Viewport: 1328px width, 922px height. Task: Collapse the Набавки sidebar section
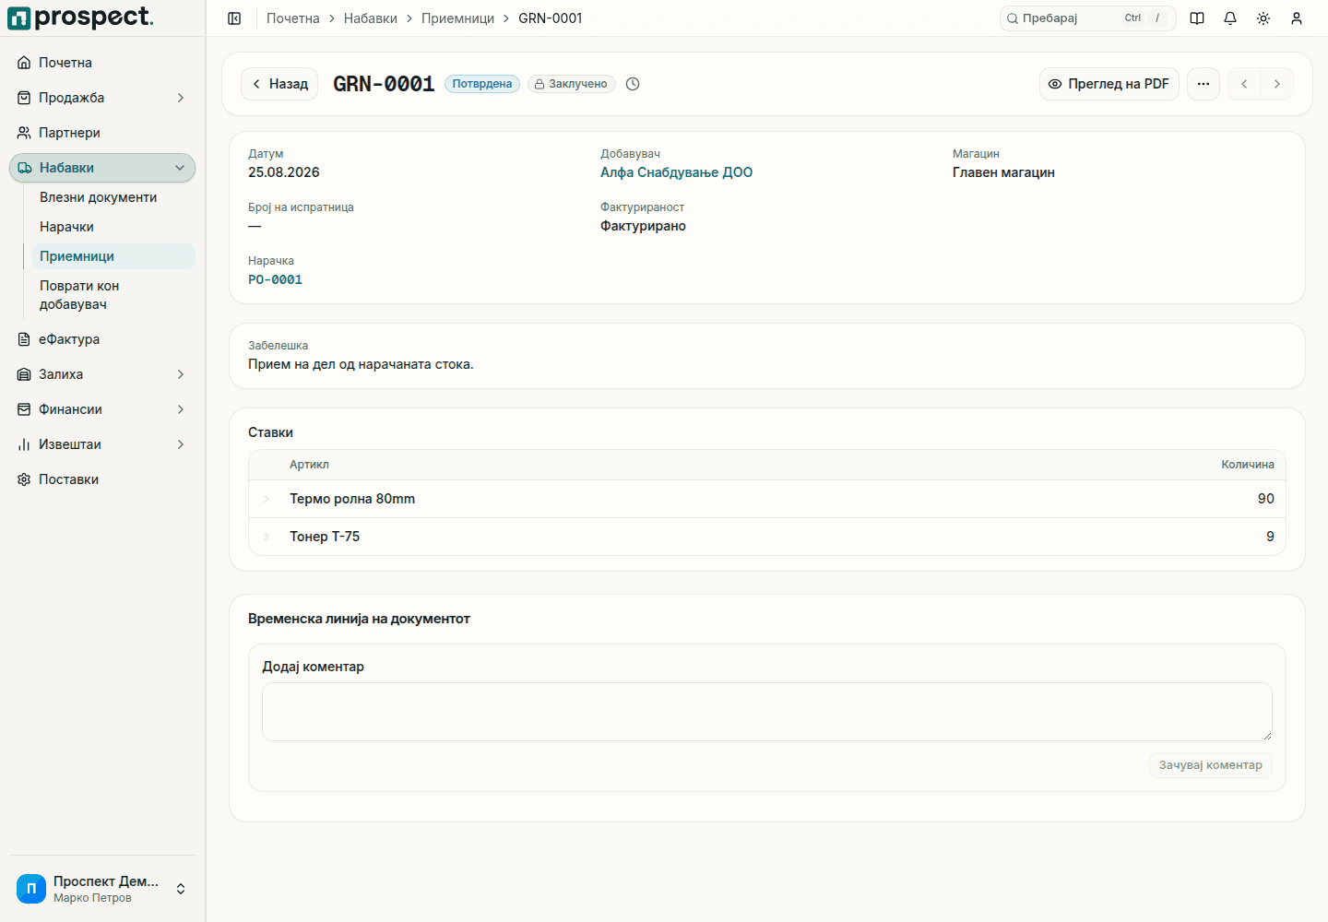coord(102,168)
